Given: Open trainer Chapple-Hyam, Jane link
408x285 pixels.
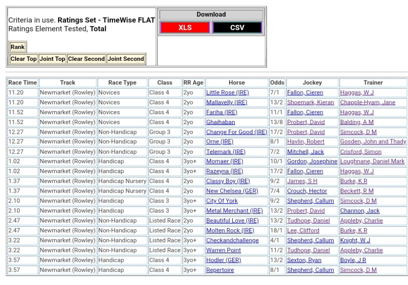Looking at the screenshot, I should click(x=367, y=102).
